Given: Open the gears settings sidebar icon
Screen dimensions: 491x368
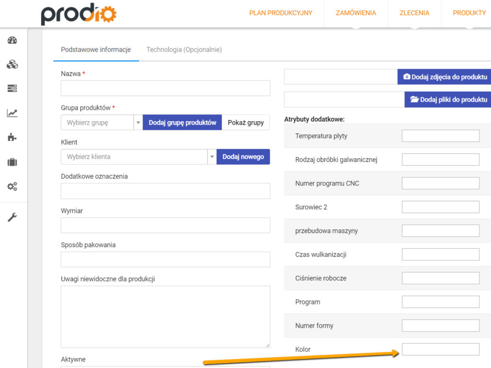Looking at the screenshot, I should [12, 186].
